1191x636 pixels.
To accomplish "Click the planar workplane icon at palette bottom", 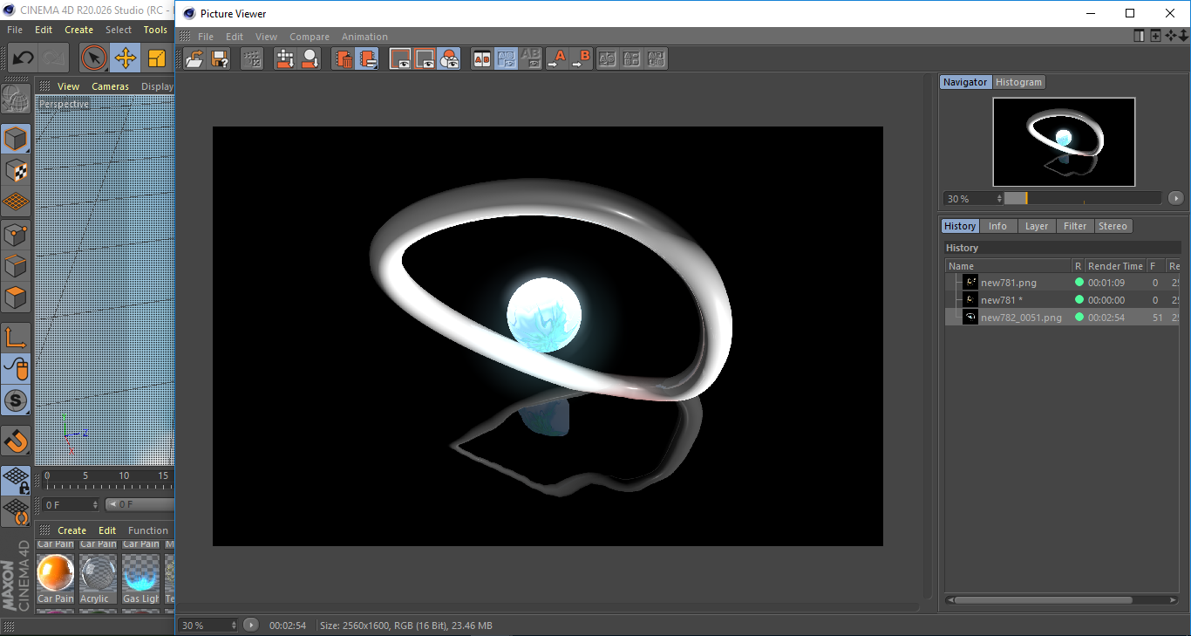I will 16,512.
